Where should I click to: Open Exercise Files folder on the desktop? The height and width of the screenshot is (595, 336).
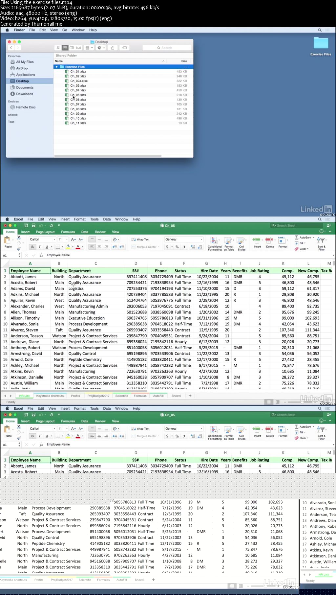coord(321,46)
